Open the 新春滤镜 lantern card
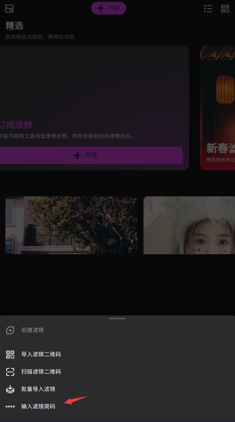The width and height of the screenshot is (235, 422). (217, 108)
